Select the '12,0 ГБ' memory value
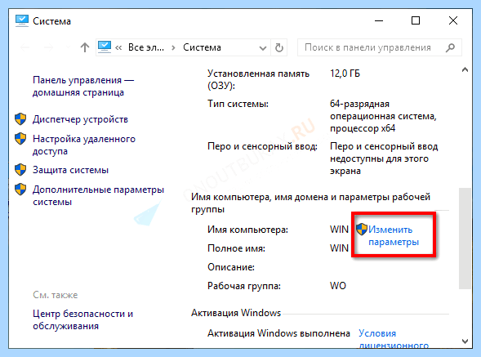 [x=345, y=74]
